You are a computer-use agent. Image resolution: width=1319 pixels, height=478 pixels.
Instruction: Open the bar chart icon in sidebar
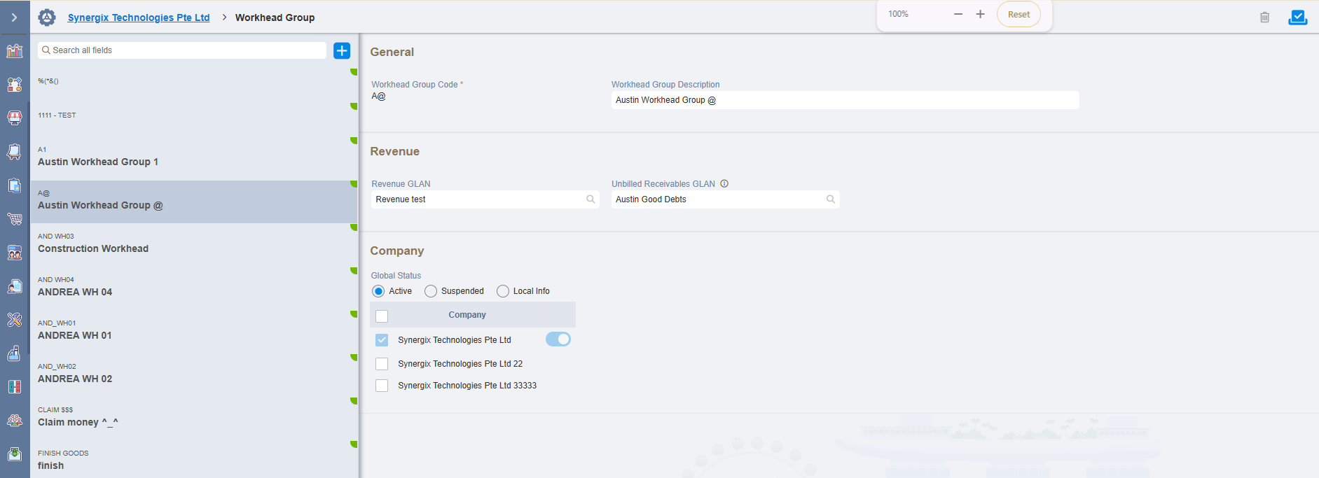point(15,50)
